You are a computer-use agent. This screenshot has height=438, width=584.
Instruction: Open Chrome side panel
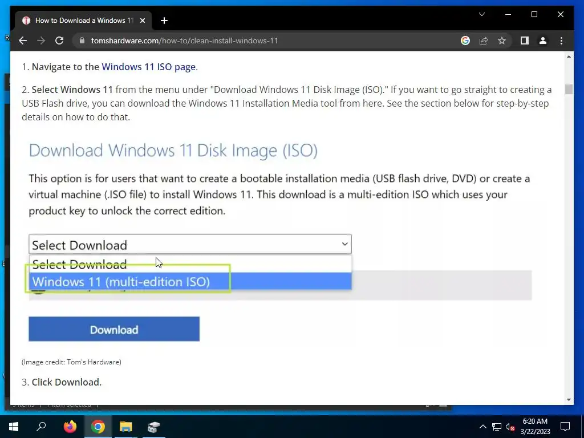525,40
